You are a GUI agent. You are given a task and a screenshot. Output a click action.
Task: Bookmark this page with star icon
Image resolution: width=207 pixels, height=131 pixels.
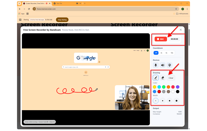pyautogui.click(x=176, y=9)
